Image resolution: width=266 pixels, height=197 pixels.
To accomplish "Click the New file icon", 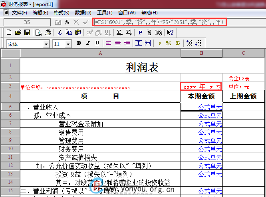I will 9,32.
